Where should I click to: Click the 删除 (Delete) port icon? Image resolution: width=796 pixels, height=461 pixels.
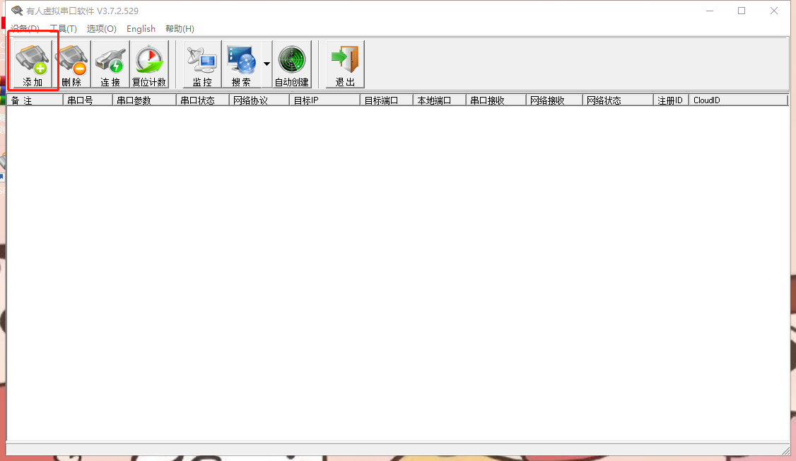(x=71, y=64)
